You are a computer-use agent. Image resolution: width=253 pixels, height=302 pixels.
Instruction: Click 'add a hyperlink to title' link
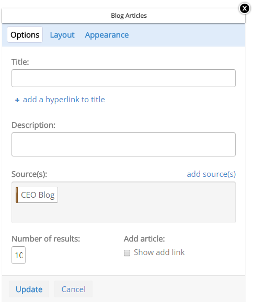(x=64, y=100)
